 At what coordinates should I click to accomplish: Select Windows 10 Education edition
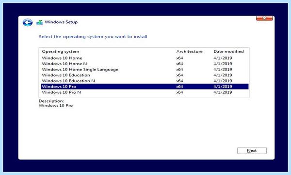[x=145, y=75]
